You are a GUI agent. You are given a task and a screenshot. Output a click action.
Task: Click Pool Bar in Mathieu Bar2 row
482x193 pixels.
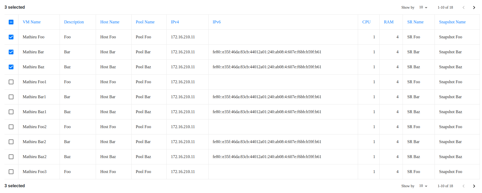(143, 142)
